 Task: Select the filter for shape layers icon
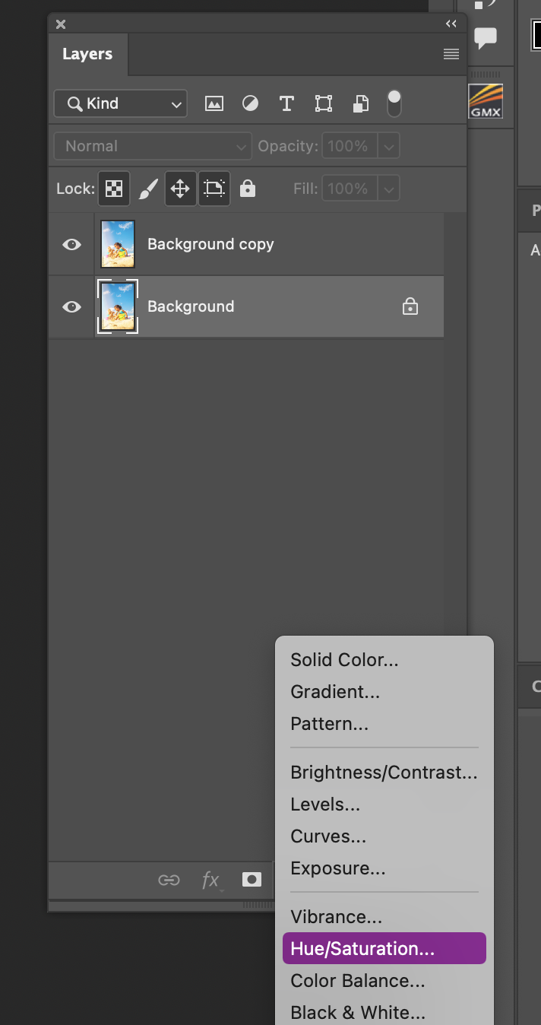click(x=323, y=103)
